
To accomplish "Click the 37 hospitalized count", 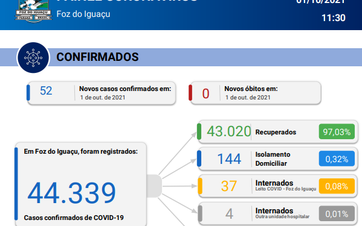I will [229, 186].
